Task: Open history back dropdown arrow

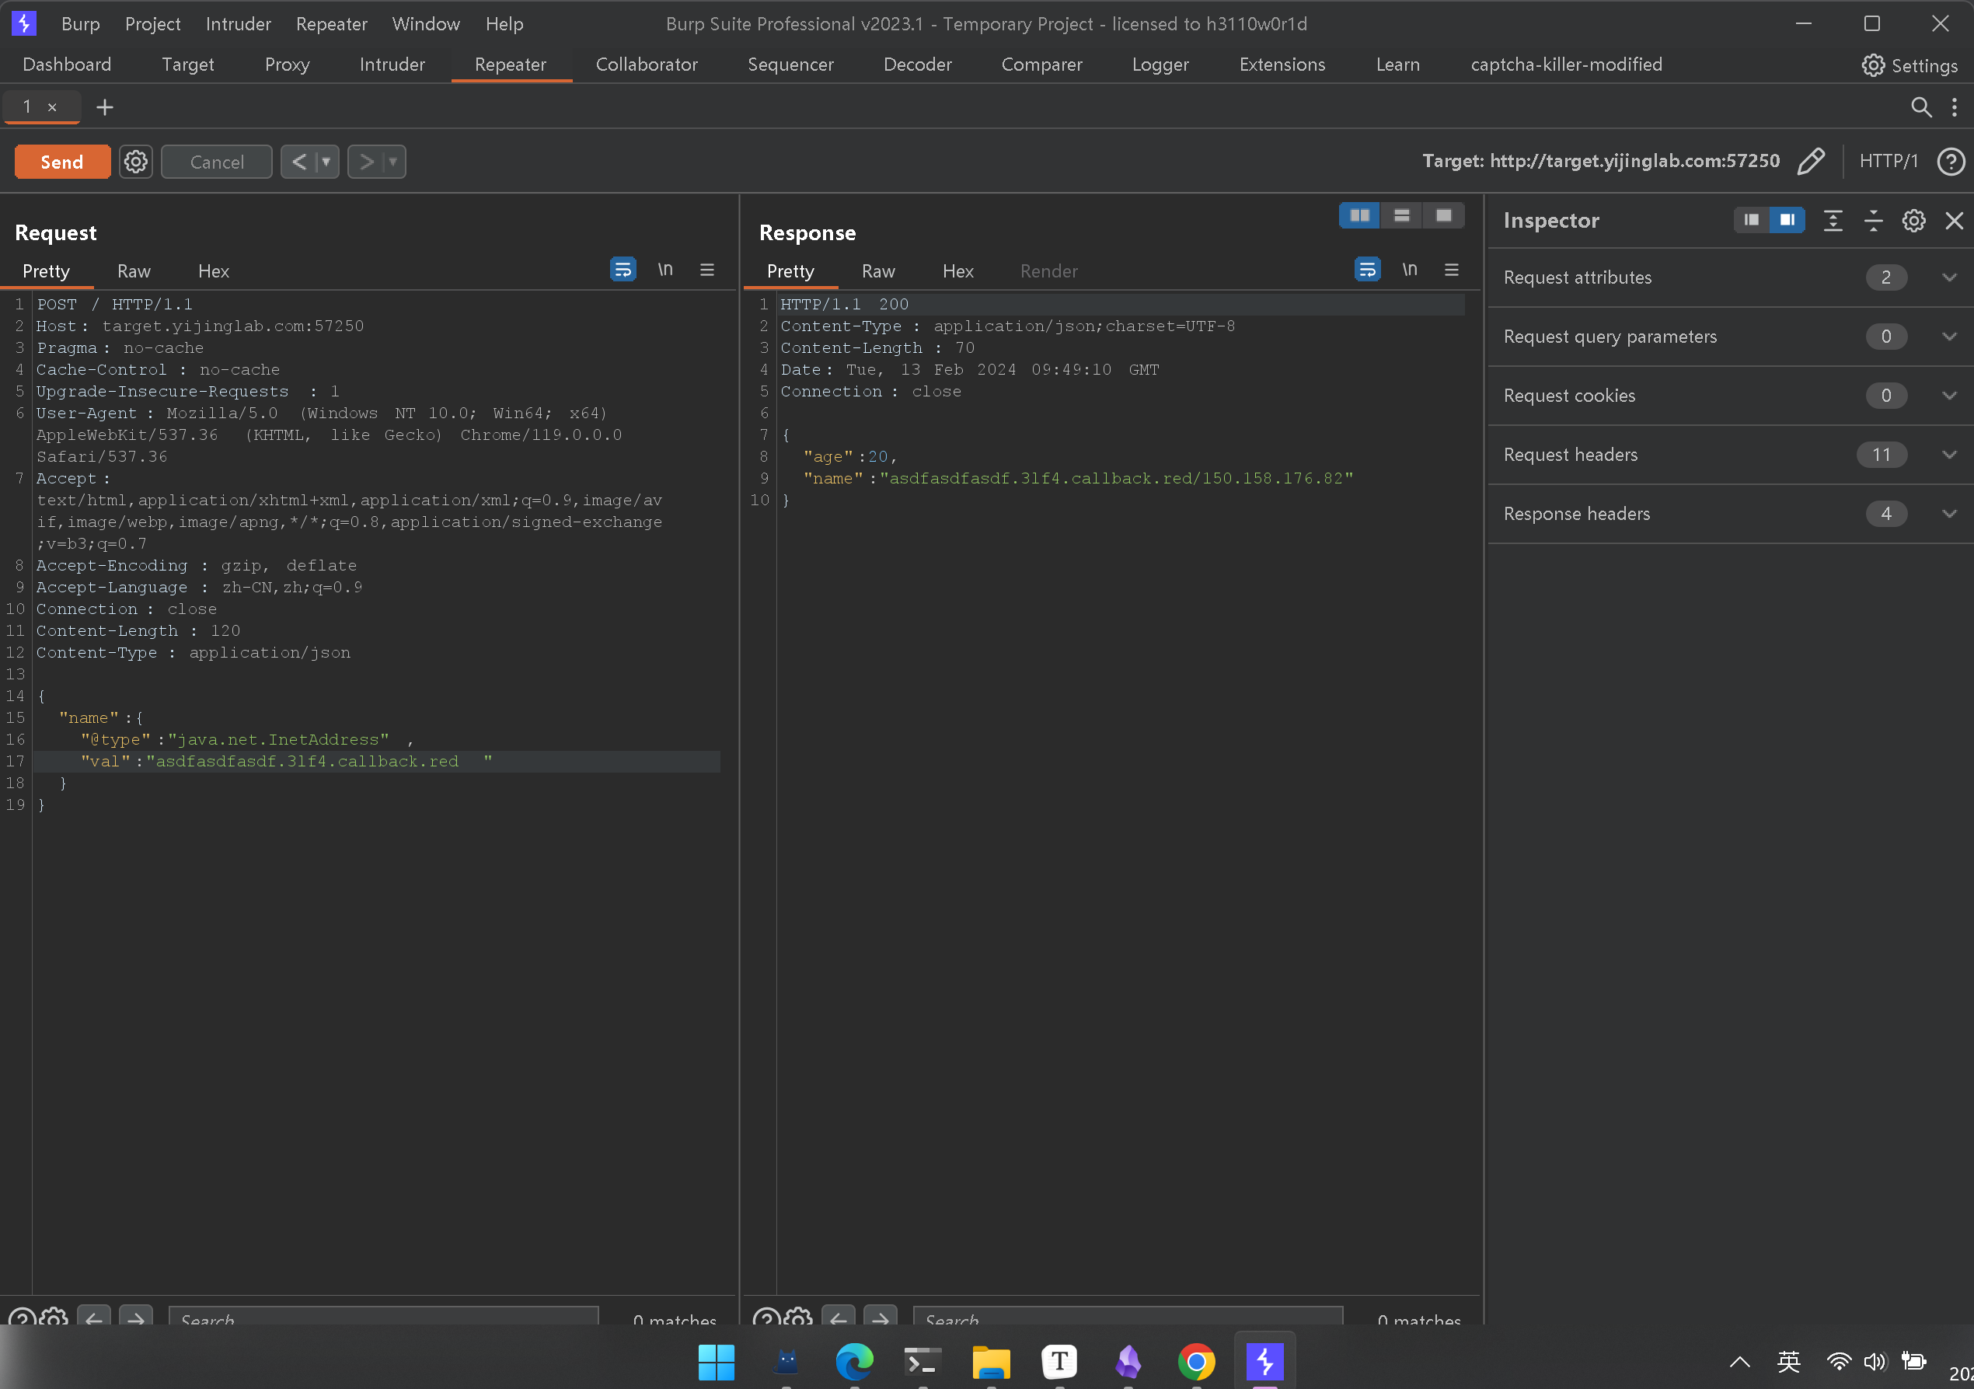Action: point(326,162)
